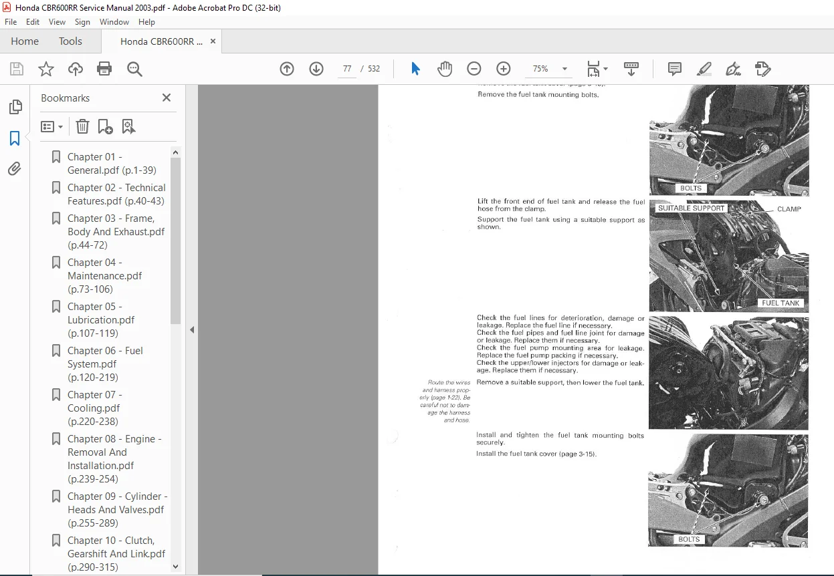Image resolution: width=834 pixels, height=576 pixels.
Task: Open the fit page options tool
Action: click(597, 69)
